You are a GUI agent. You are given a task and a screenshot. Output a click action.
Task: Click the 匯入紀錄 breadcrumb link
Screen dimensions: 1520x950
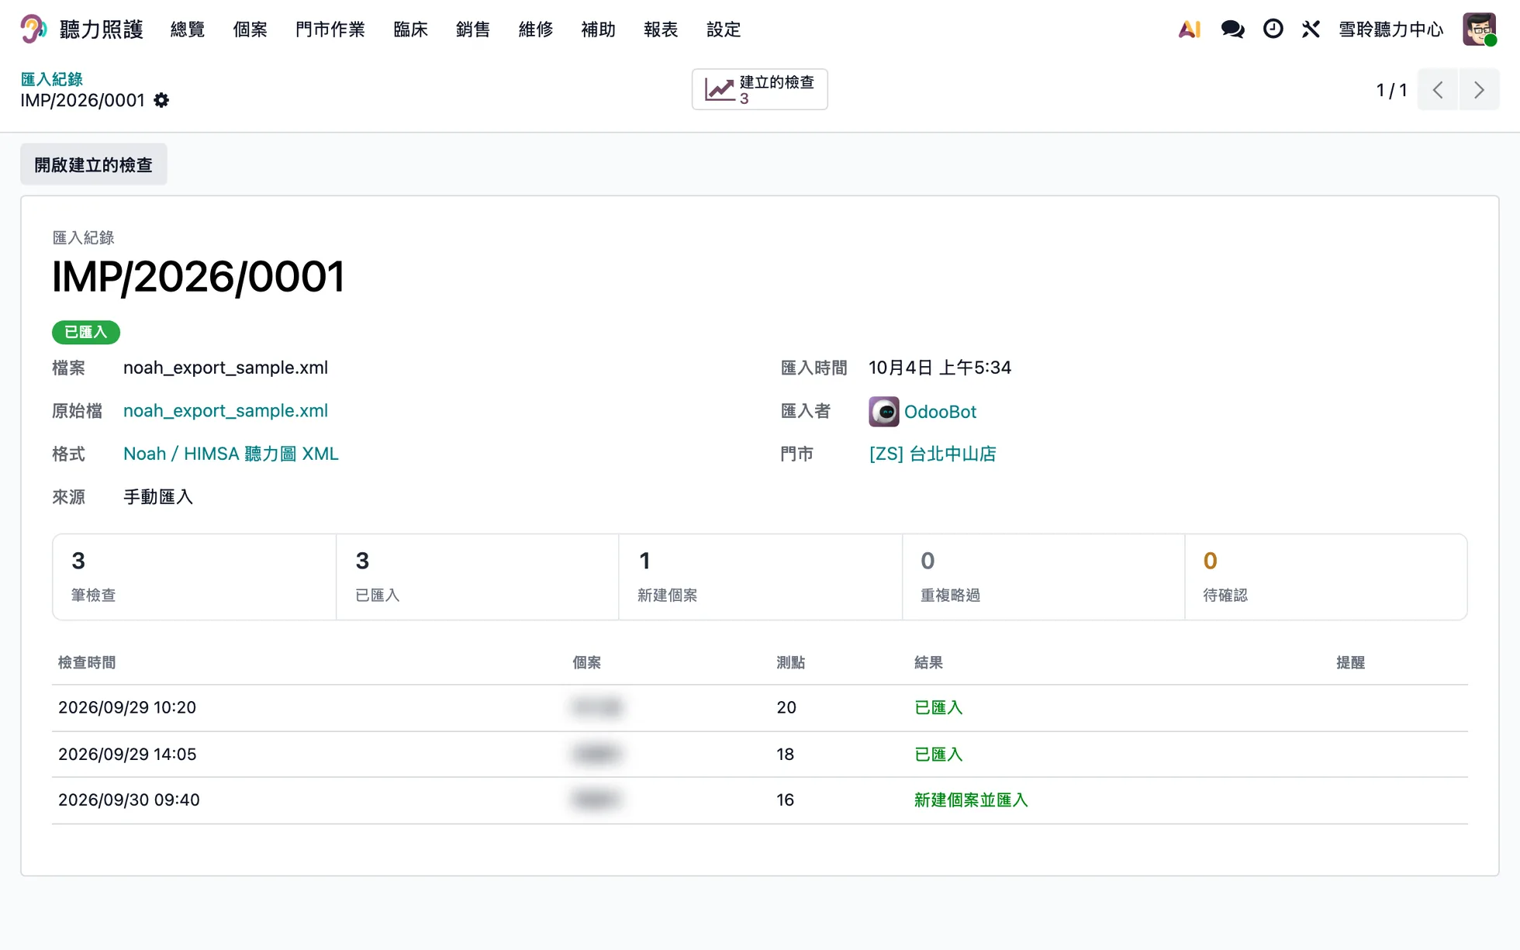[51, 79]
